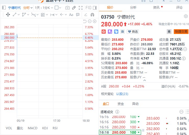The image size is (189, 135).
Task: Select the polygon shape drawing tool
Action: [x=24, y=15]
